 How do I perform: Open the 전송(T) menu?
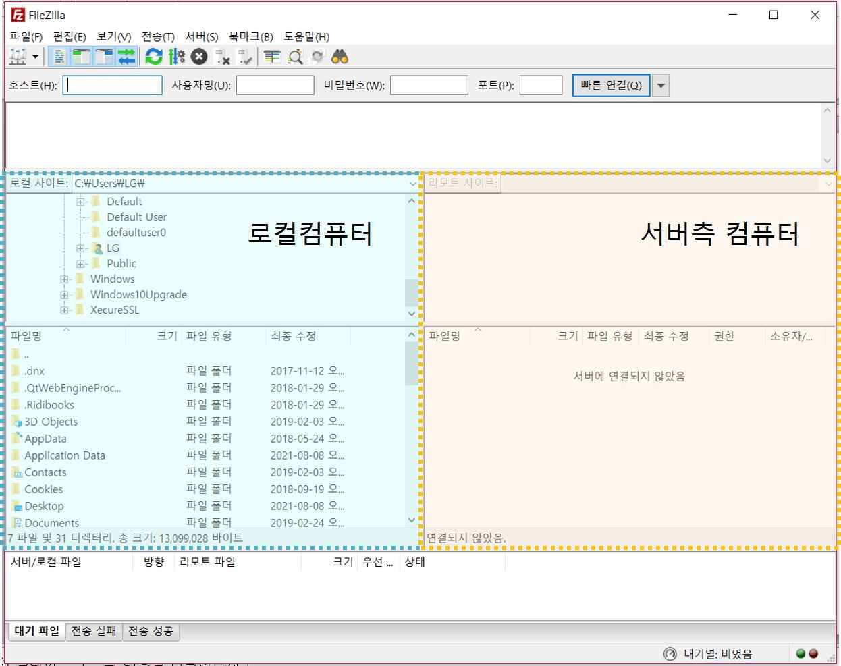pos(158,36)
